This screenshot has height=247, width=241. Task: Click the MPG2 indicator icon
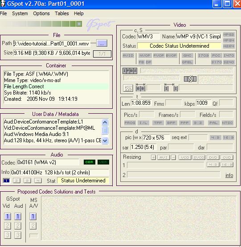(x=229, y=34)
